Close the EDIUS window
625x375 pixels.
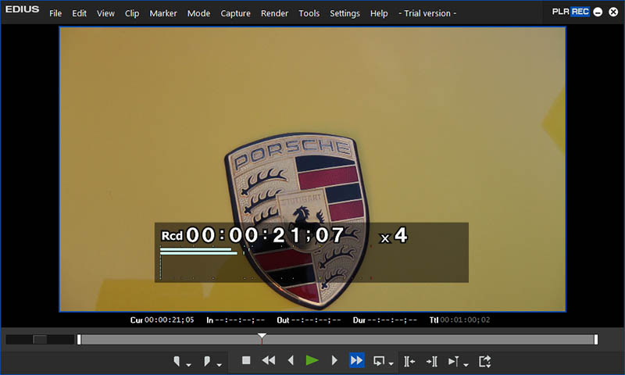pyautogui.click(x=613, y=12)
